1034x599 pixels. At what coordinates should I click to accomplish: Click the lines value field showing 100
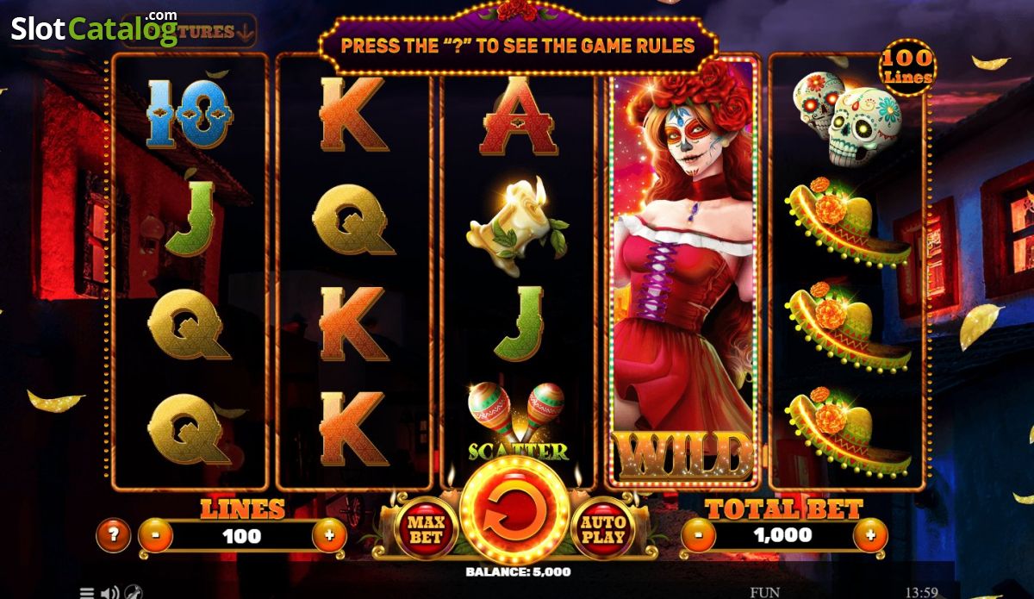click(242, 536)
